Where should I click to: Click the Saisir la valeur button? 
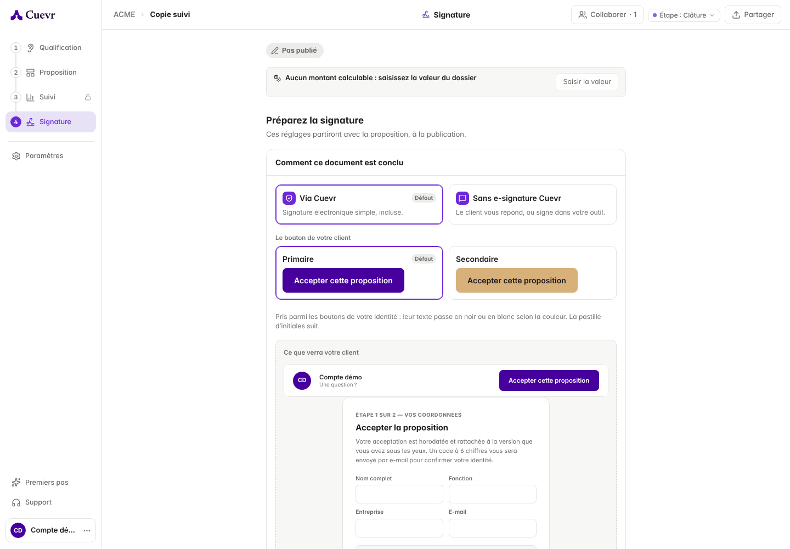tap(587, 82)
